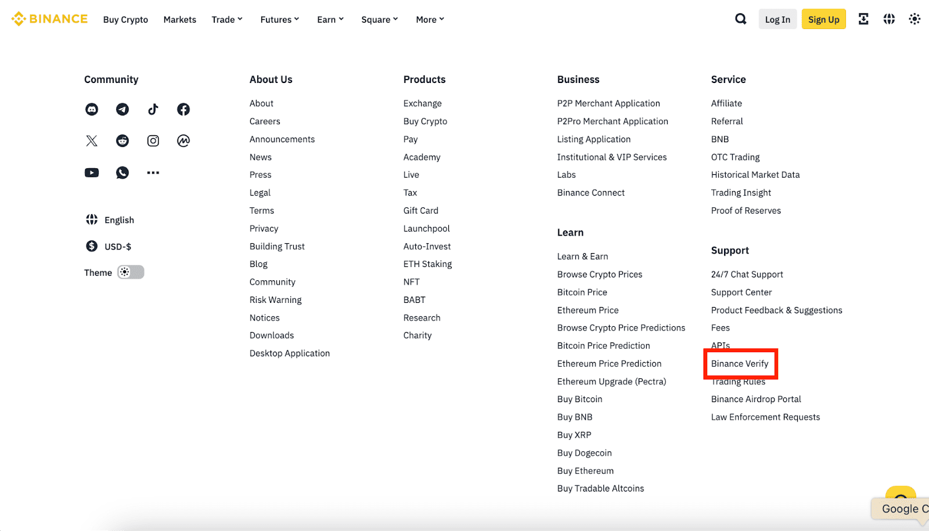Open the Ethereum Upgrade (Pectra) link
The image size is (929, 531).
[612, 382]
